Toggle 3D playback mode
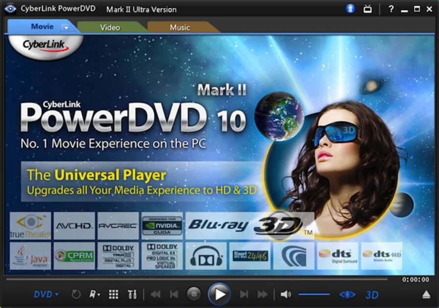439x308 pixels. tap(372, 295)
